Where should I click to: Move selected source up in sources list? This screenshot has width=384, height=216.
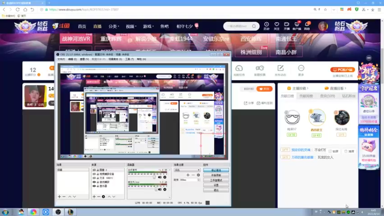(x=109, y=197)
